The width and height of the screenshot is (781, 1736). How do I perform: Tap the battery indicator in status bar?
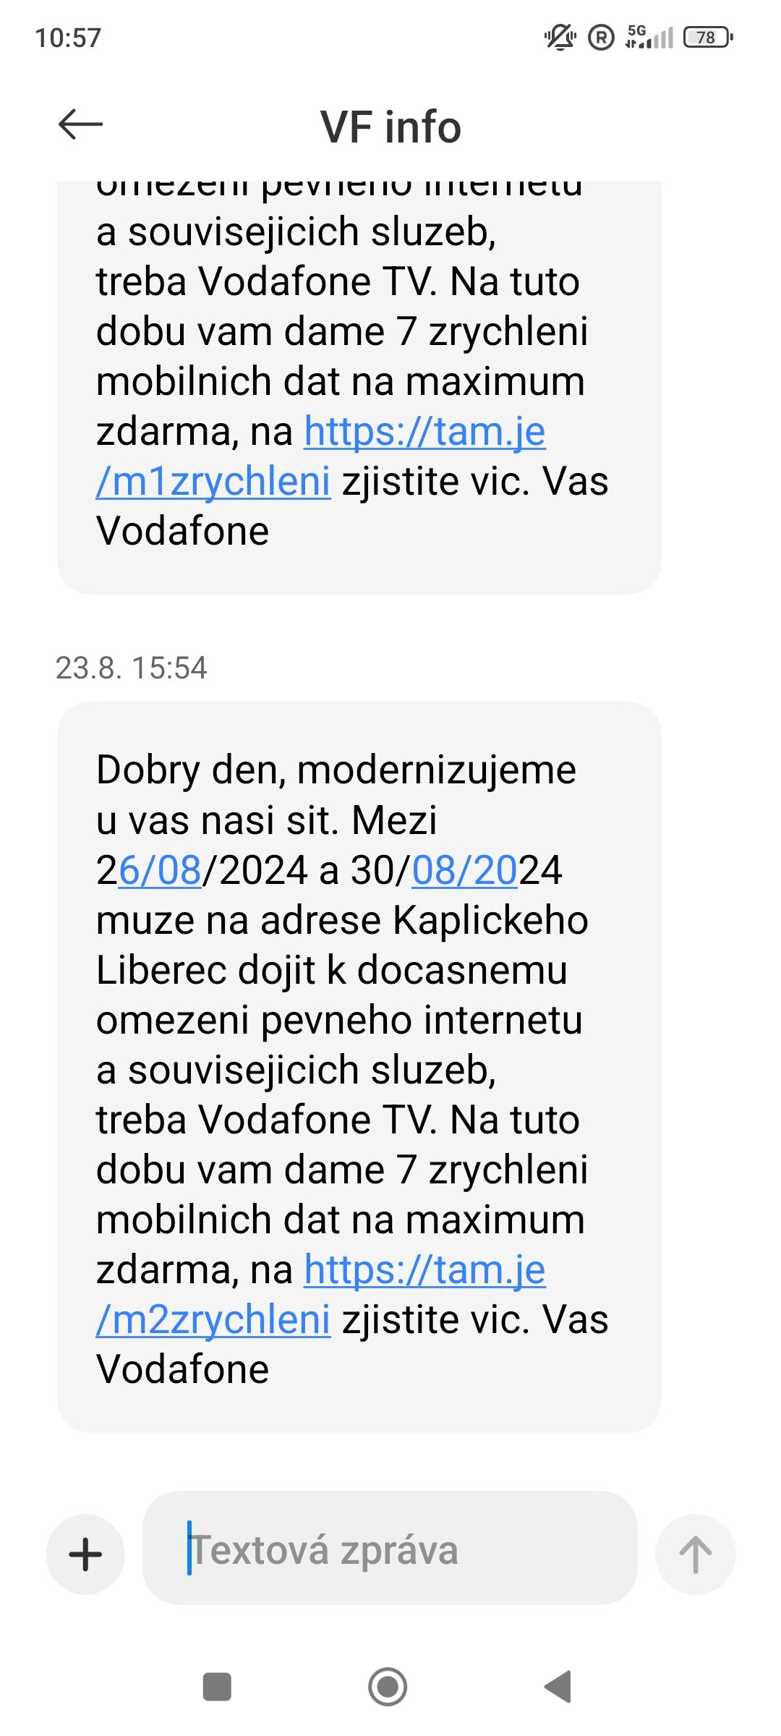point(708,37)
